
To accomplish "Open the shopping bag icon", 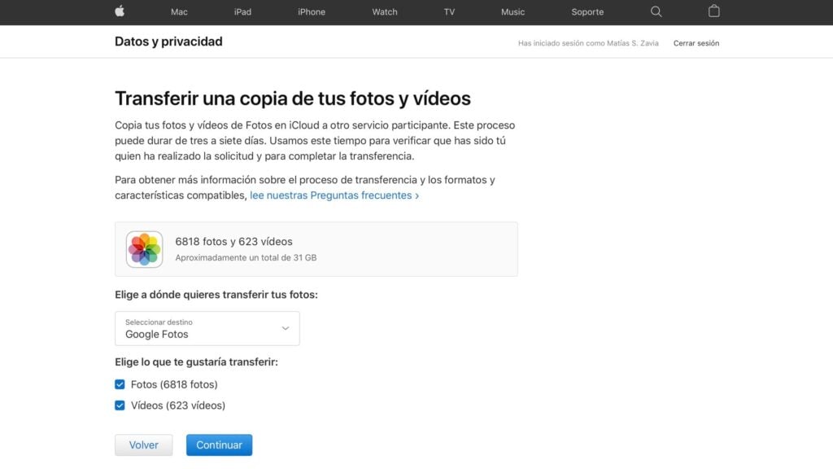I will pos(713,11).
